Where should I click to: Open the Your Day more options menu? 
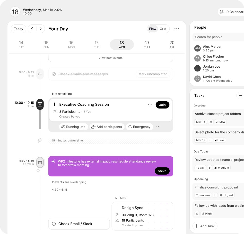[177, 29]
